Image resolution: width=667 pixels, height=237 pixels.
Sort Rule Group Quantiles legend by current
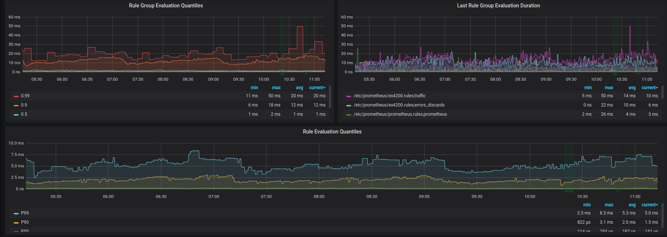click(x=317, y=88)
